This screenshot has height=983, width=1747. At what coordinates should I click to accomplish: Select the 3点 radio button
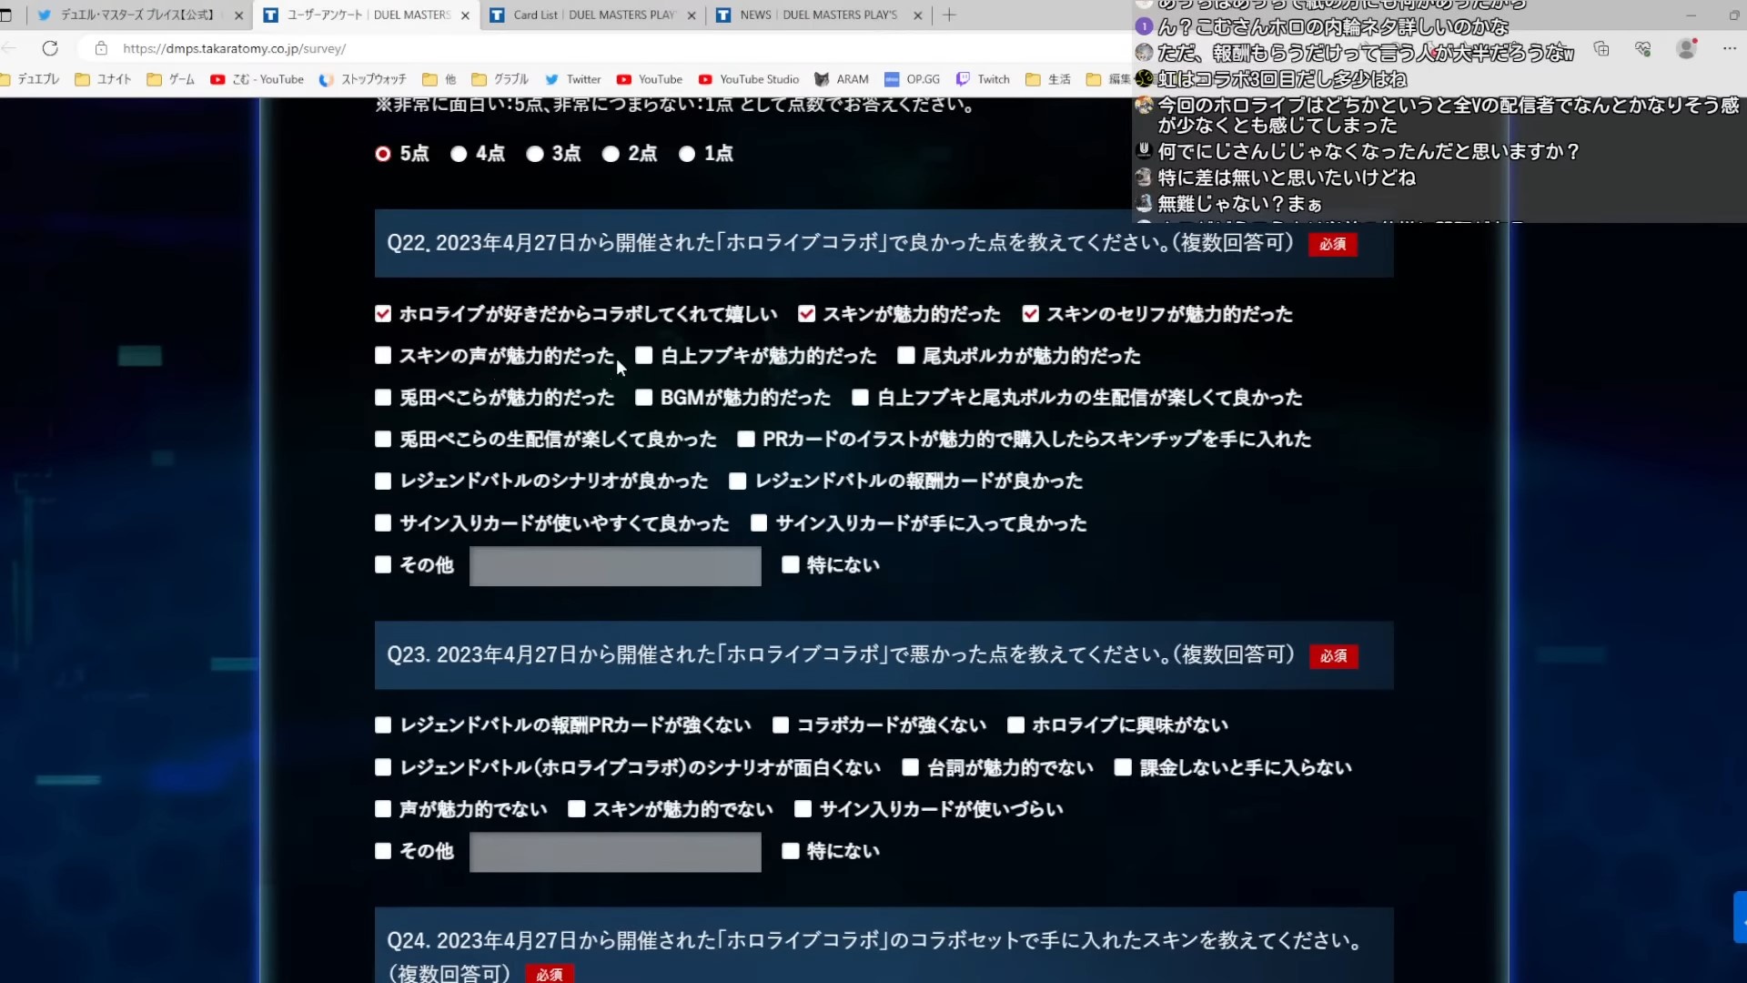point(535,154)
